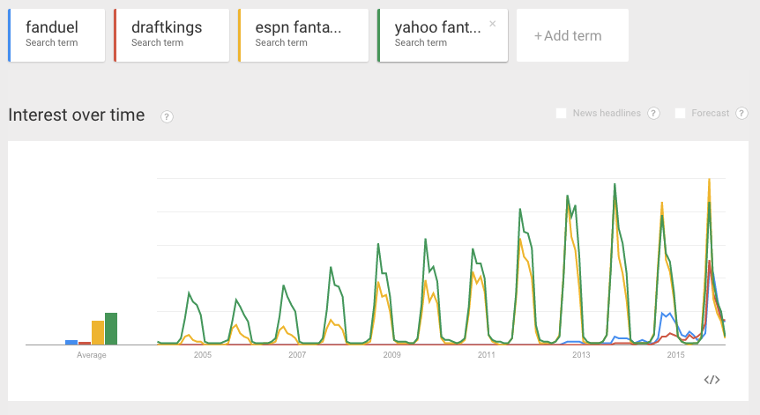Remove the yahoo fantasy search term
The image size is (760, 415).
pyautogui.click(x=493, y=24)
